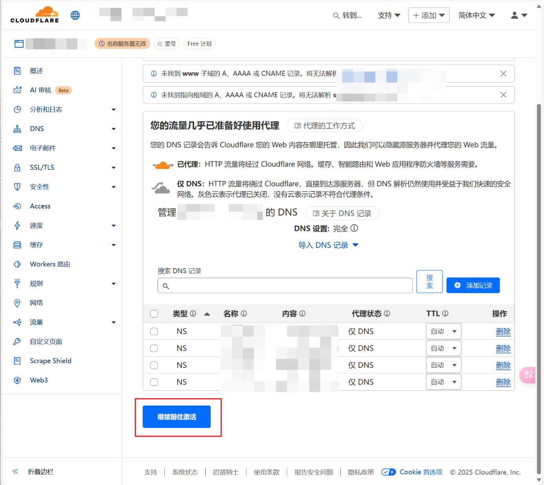Click the 折叠边栏 collapse sidebar control
The width and height of the screenshot is (544, 485).
(x=33, y=471)
